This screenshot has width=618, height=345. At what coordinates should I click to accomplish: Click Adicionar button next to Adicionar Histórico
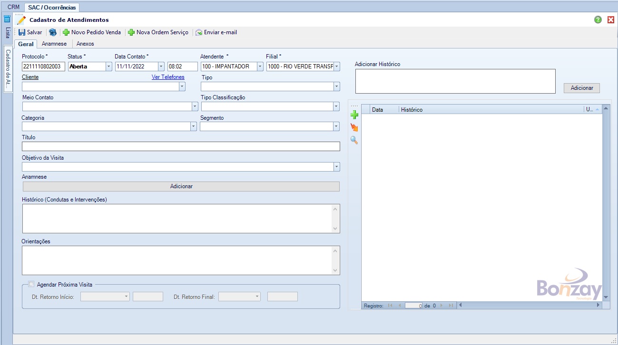pos(582,88)
